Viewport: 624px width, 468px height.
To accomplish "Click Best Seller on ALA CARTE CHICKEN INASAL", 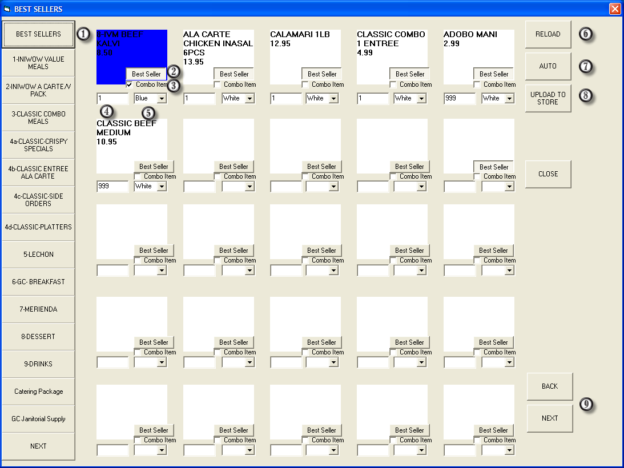I will click(234, 74).
